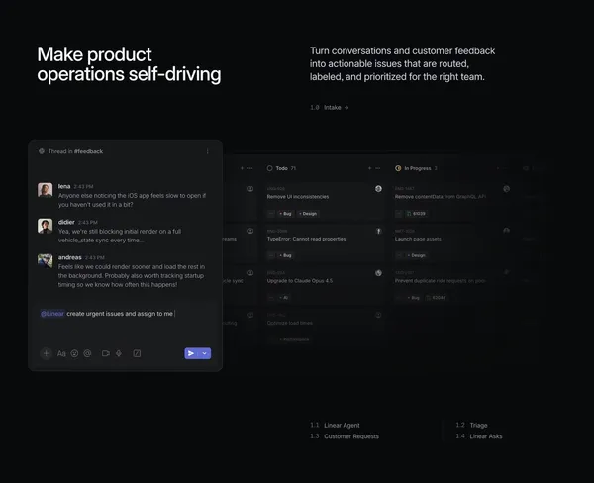Open the 1.2 Triage link
Viewport: 594px width, 483px height.
[471, 425]
